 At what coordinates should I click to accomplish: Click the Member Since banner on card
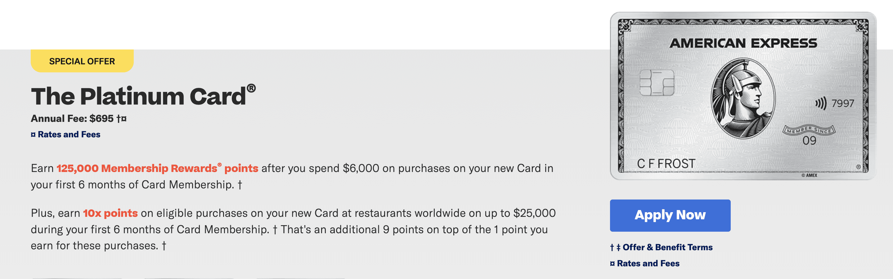click(x=809, y=130)
